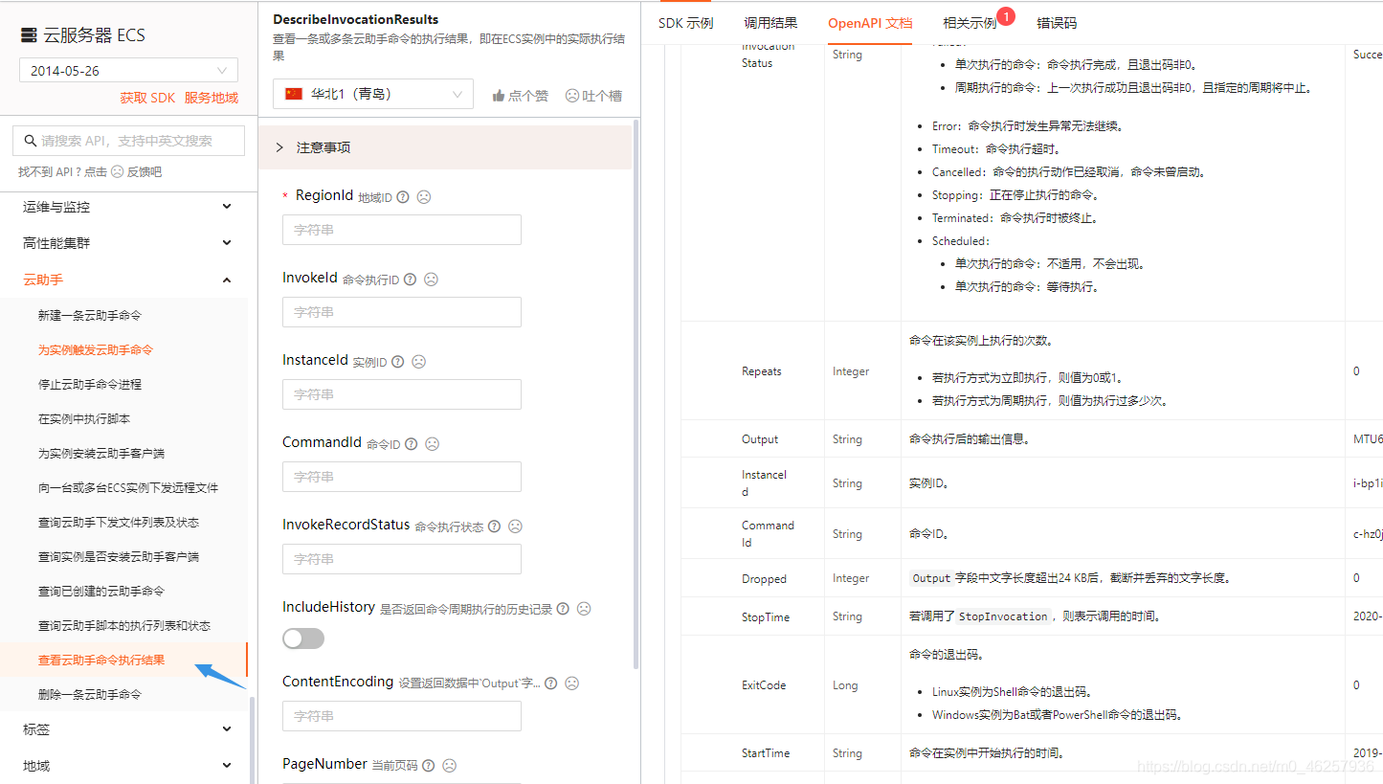
Task: Open help icon next to InvokeRecordStatus
Action: [494, 526]
